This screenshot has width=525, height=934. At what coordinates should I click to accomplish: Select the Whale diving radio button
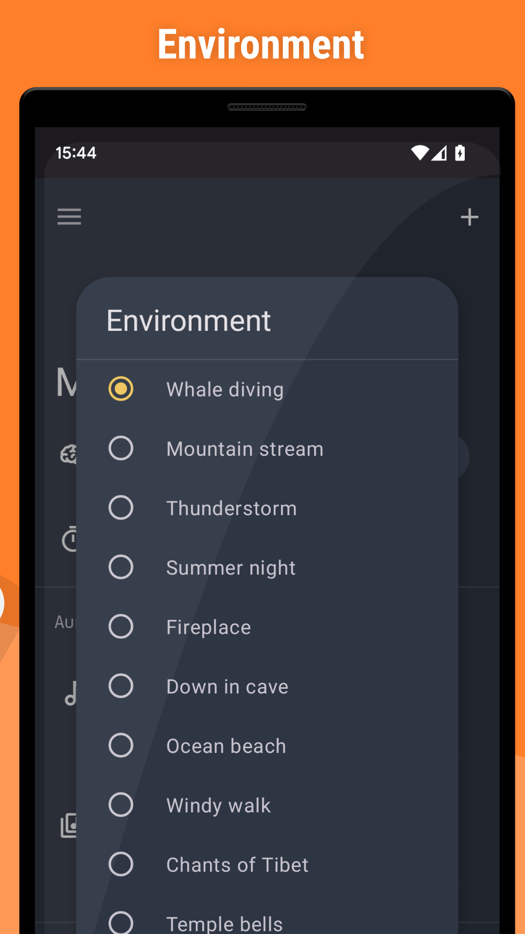(121, 389)
